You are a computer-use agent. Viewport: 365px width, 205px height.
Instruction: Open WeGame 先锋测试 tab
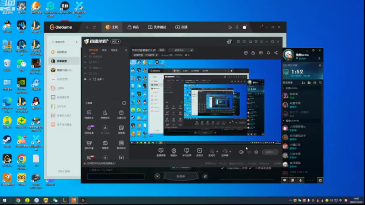(x=157, y=27)
